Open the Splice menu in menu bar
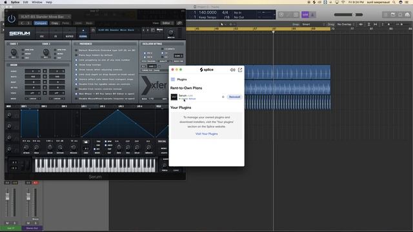413x232 pixels. click(15, 2)
